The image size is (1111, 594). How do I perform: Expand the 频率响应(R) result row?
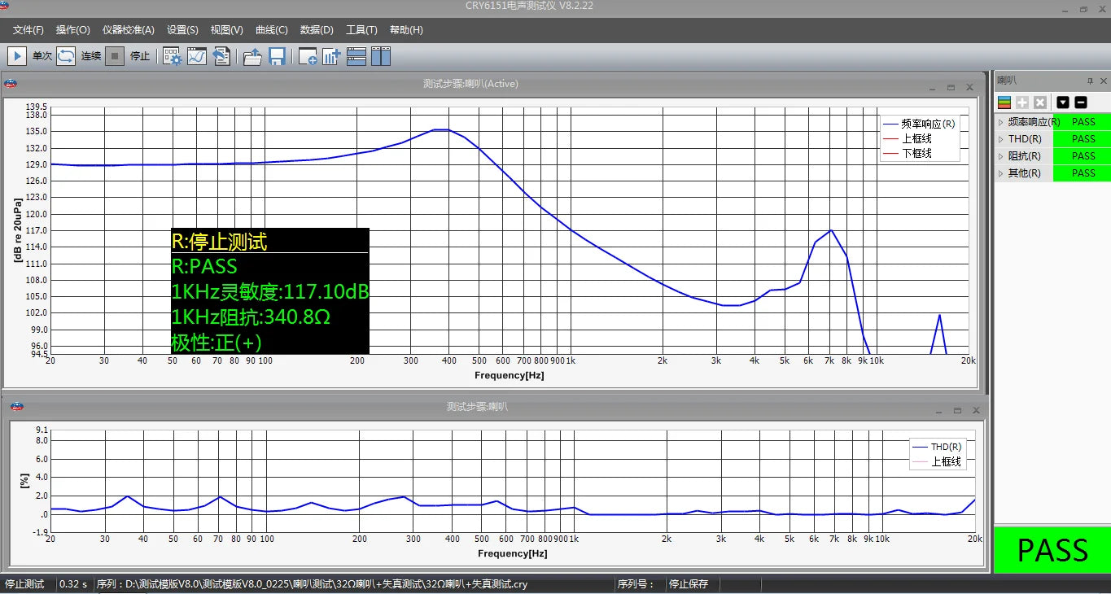1001,122
